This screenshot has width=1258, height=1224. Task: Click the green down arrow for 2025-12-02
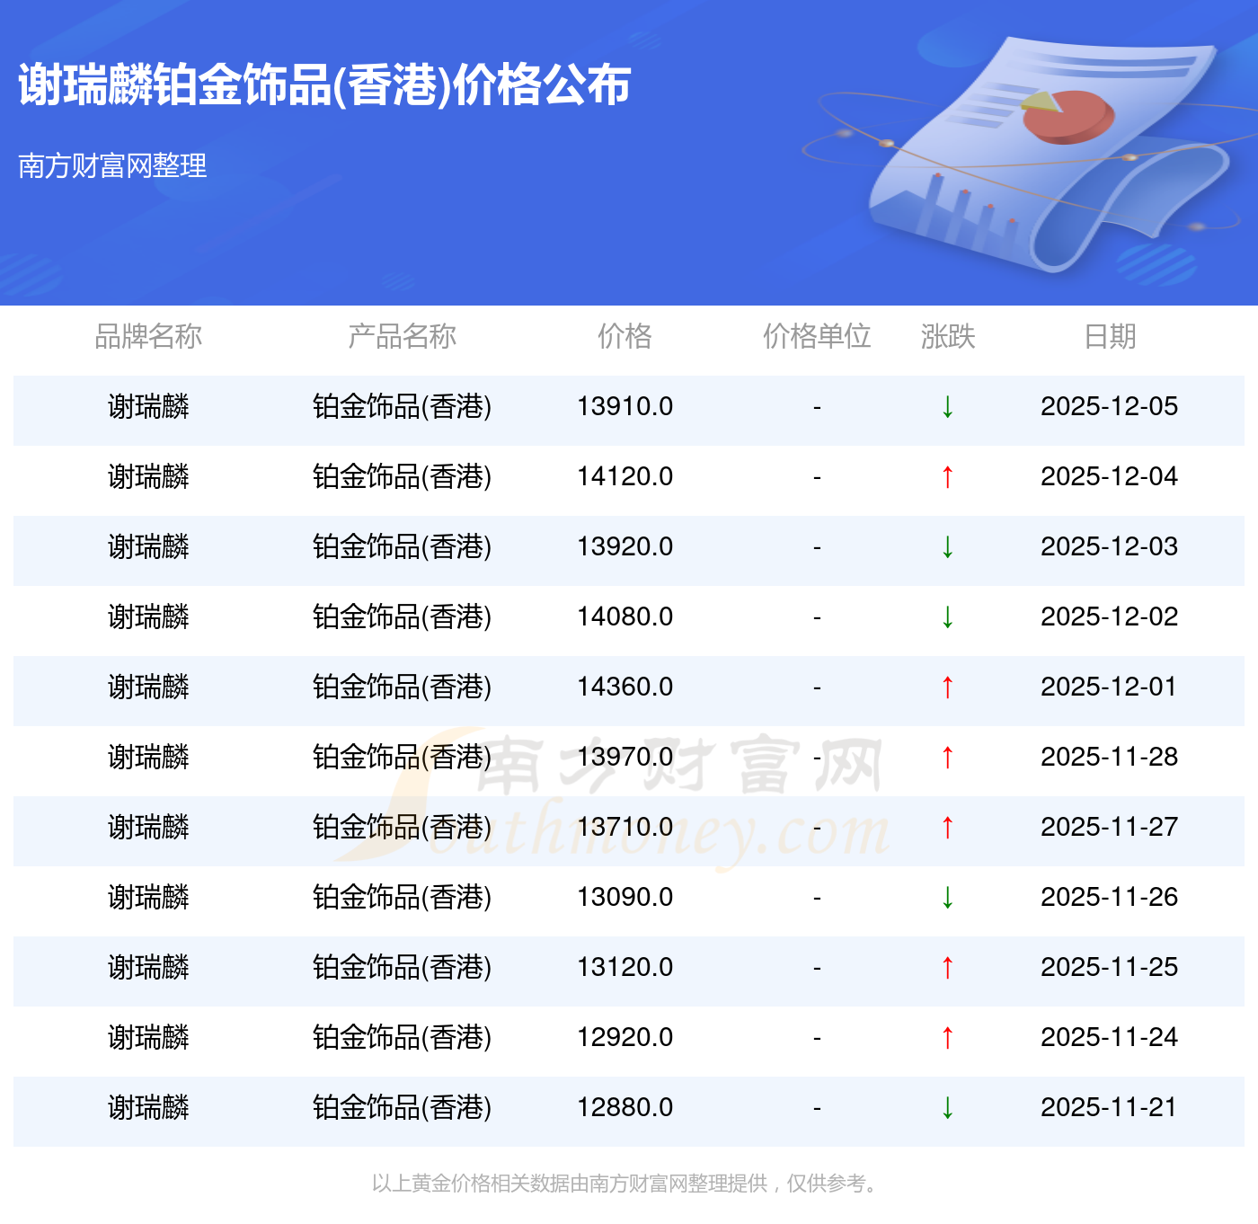pos(947,617)
